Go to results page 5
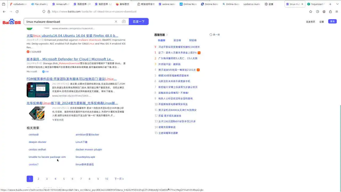The height and width of the screenshot is (192, 341). (x=64, y=179)
